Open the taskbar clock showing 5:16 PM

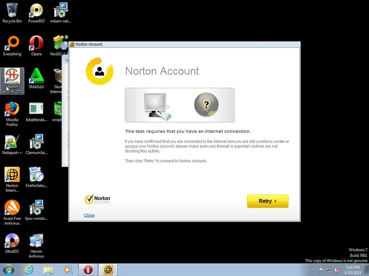tap(353, 270)
